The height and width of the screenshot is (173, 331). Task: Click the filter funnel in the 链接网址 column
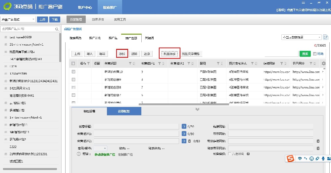[x=282, y=63]
